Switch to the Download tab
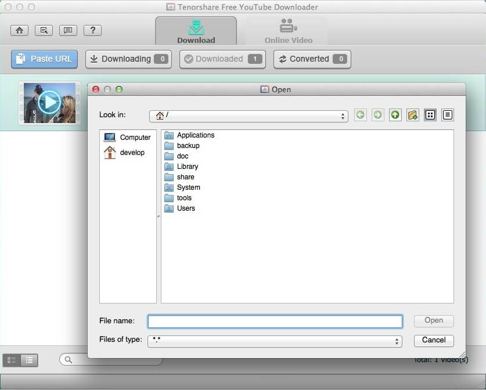Viewport: 486px width, 390px height. pos(196,31)
